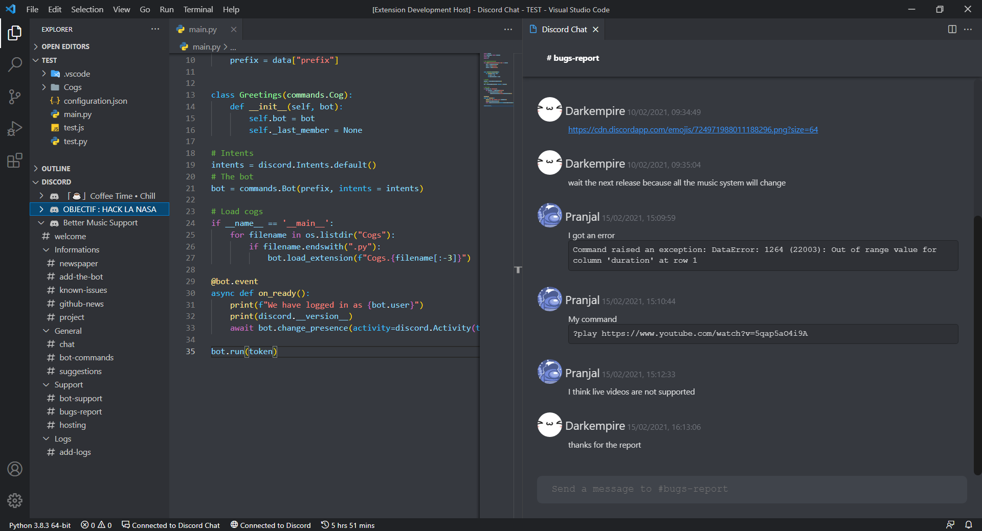982x531 pixels.
Task: Click Pranjal's avatar on 'I got an error' message
Action: pos(550,215)
